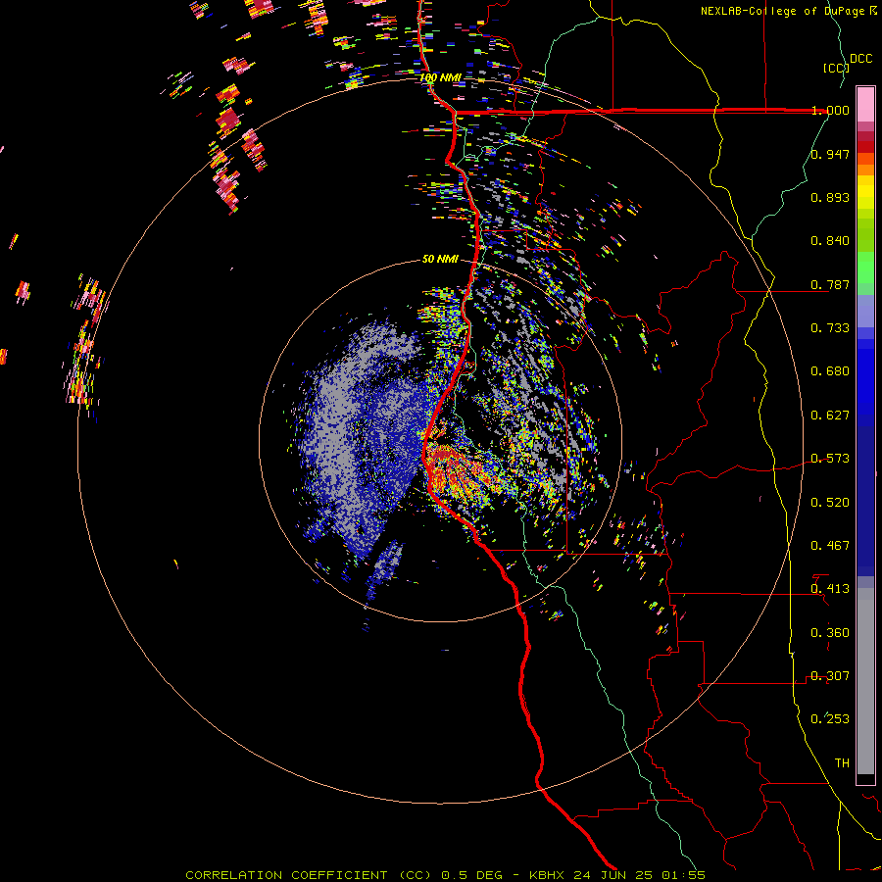Click the 0.947 scale value
This screenshot has height=882, width=882.
pos(830,154)
